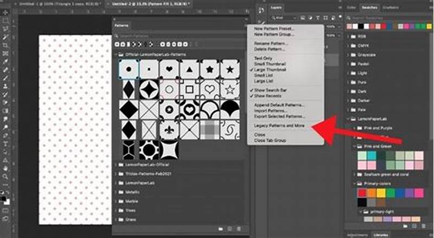The image size is (434, 238).
Task: Select the Clone Stamp tool
Action: click(x=5, y=86)
